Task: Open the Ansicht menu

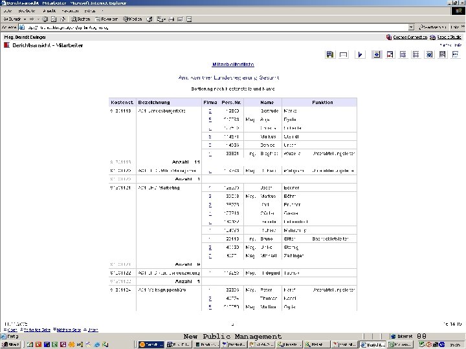Action: click(x=49, y=11)
